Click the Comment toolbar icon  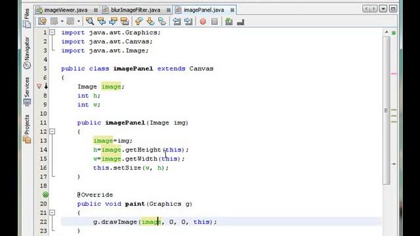pos(229,22)
